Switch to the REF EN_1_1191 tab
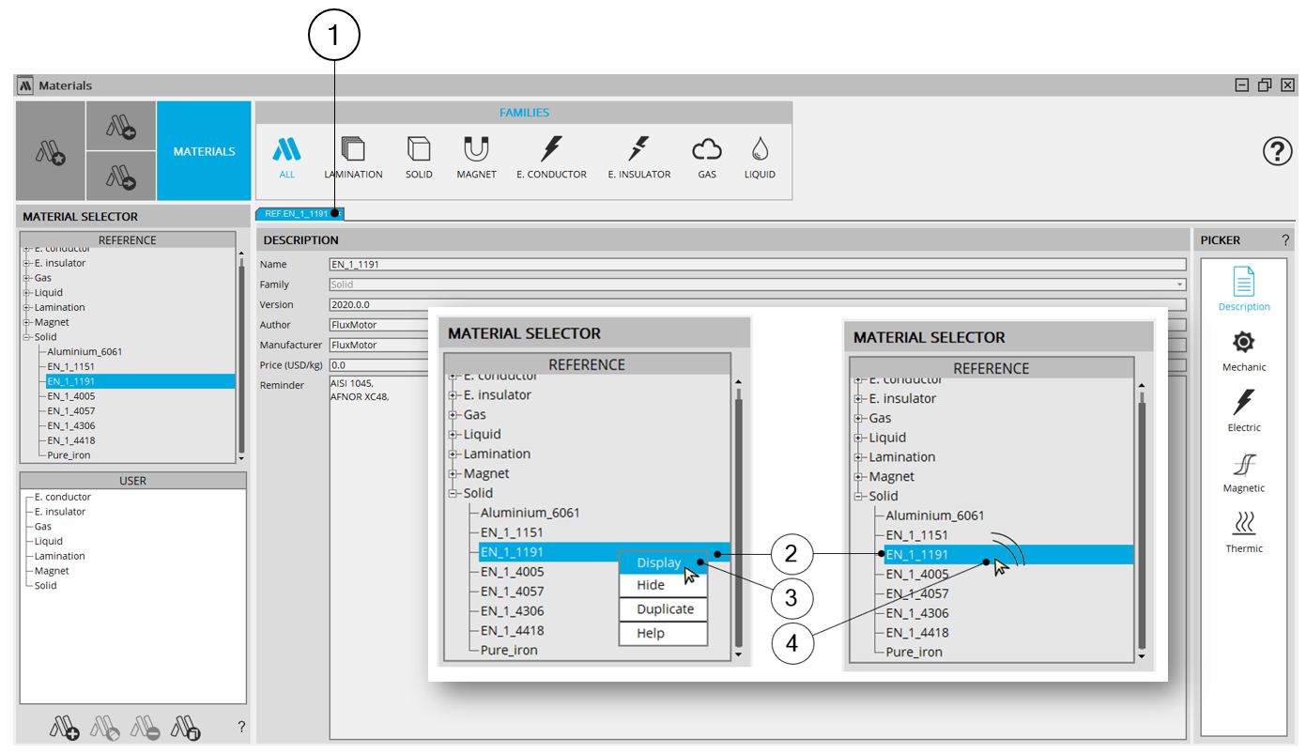 point(299,214)
